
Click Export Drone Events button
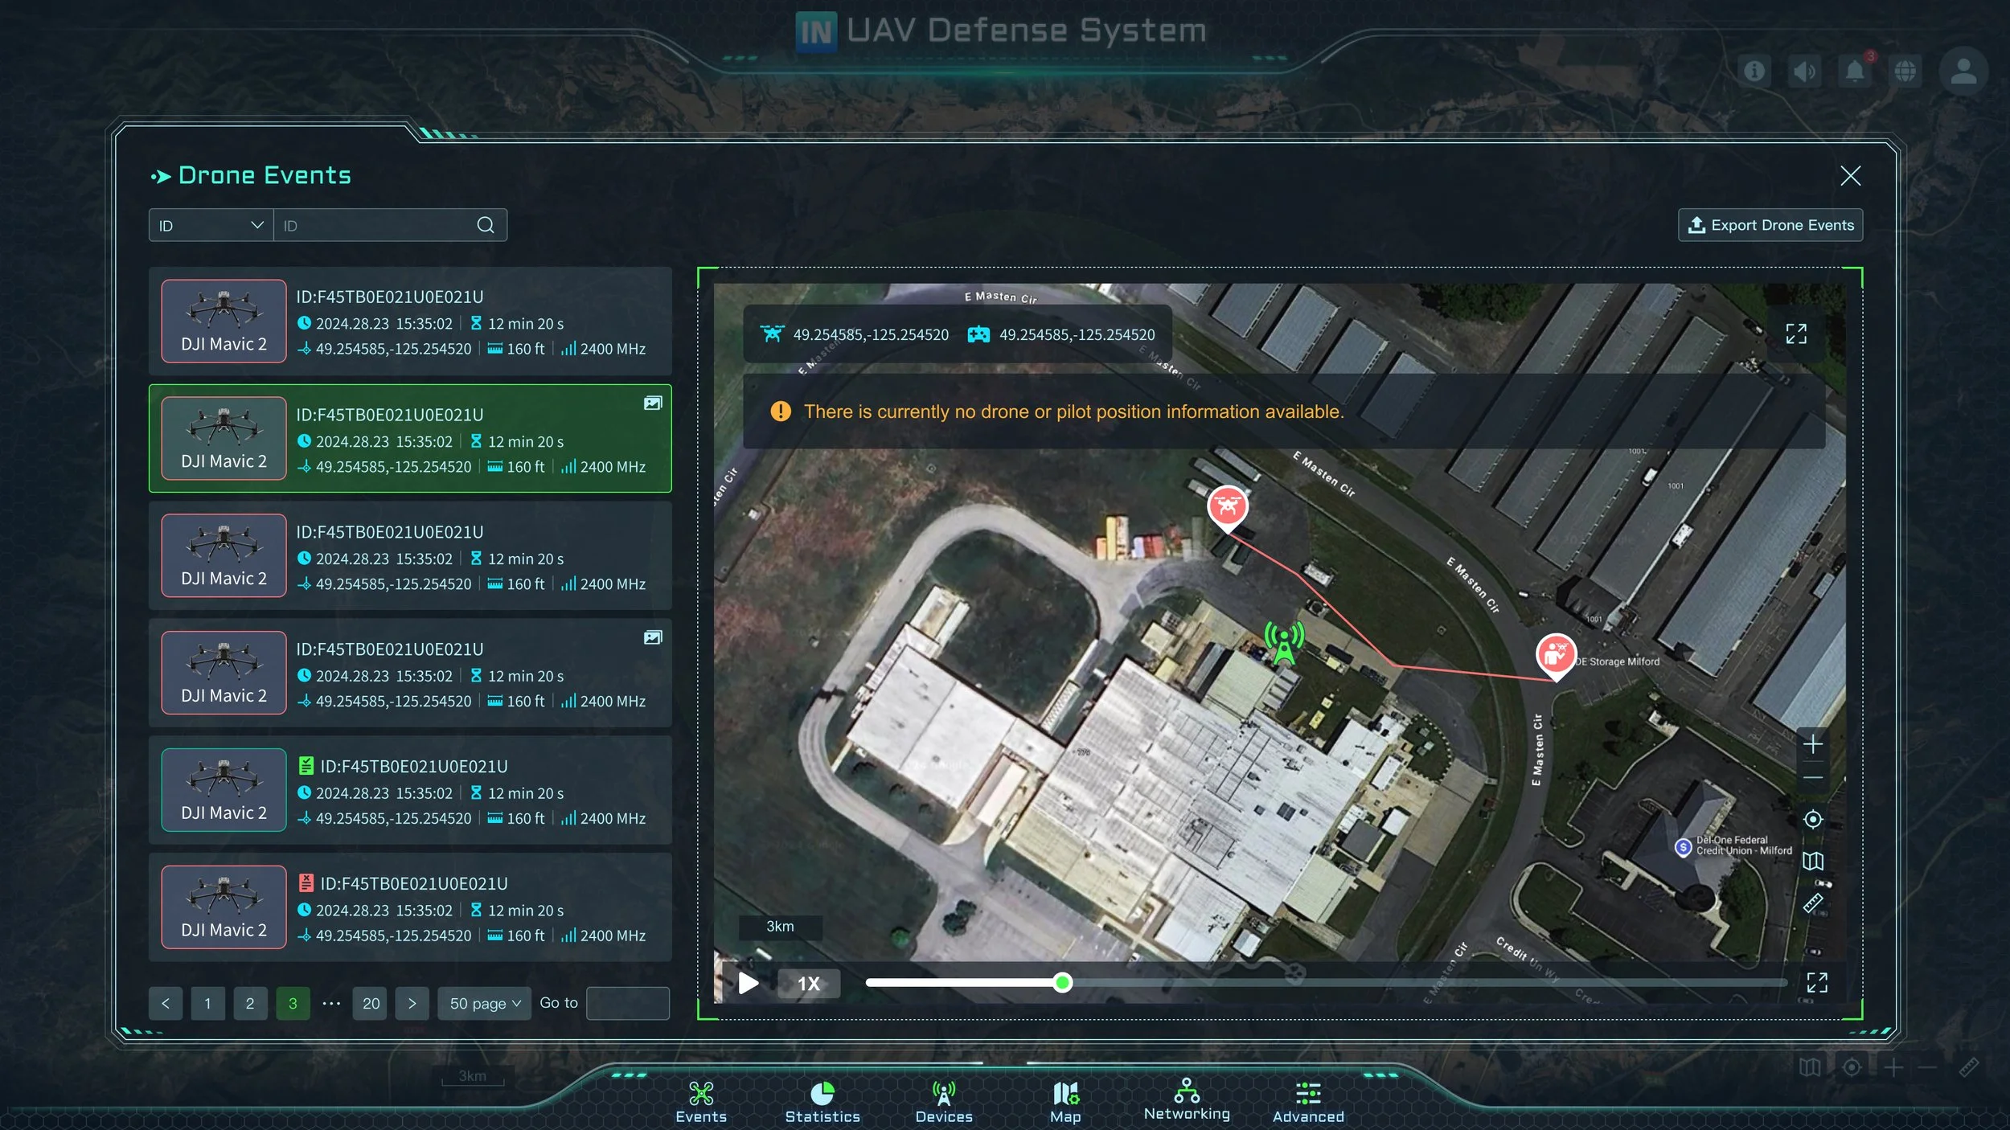pos(1770,226)
